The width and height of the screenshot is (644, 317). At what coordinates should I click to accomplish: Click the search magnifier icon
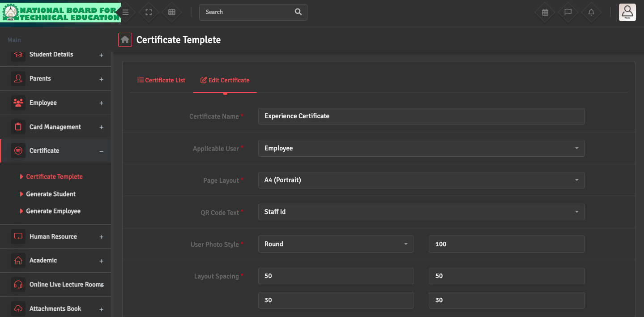click(x=299, y=12)
